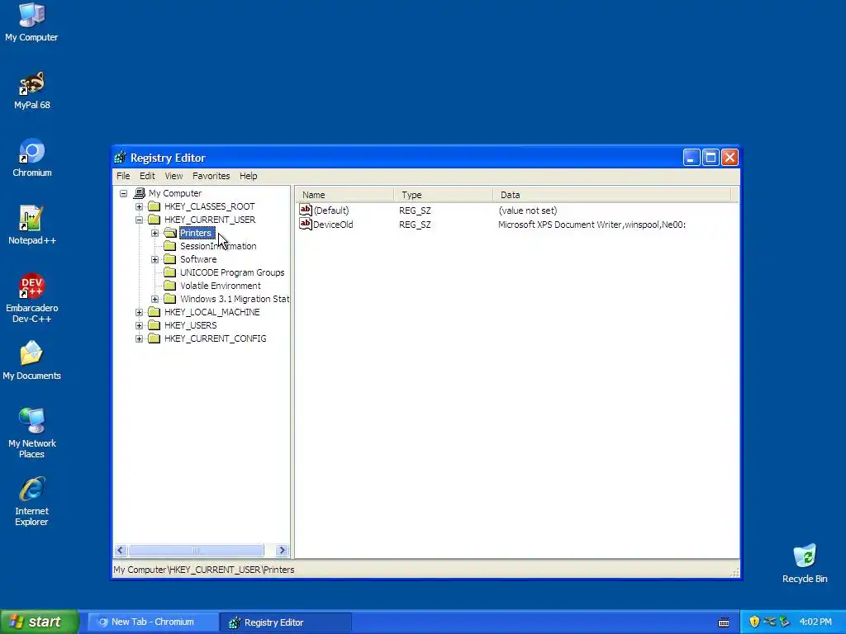Screen dimensions: 846x634
Task: Open the My Documents desktop folder
Action: [x=32, y=362]
